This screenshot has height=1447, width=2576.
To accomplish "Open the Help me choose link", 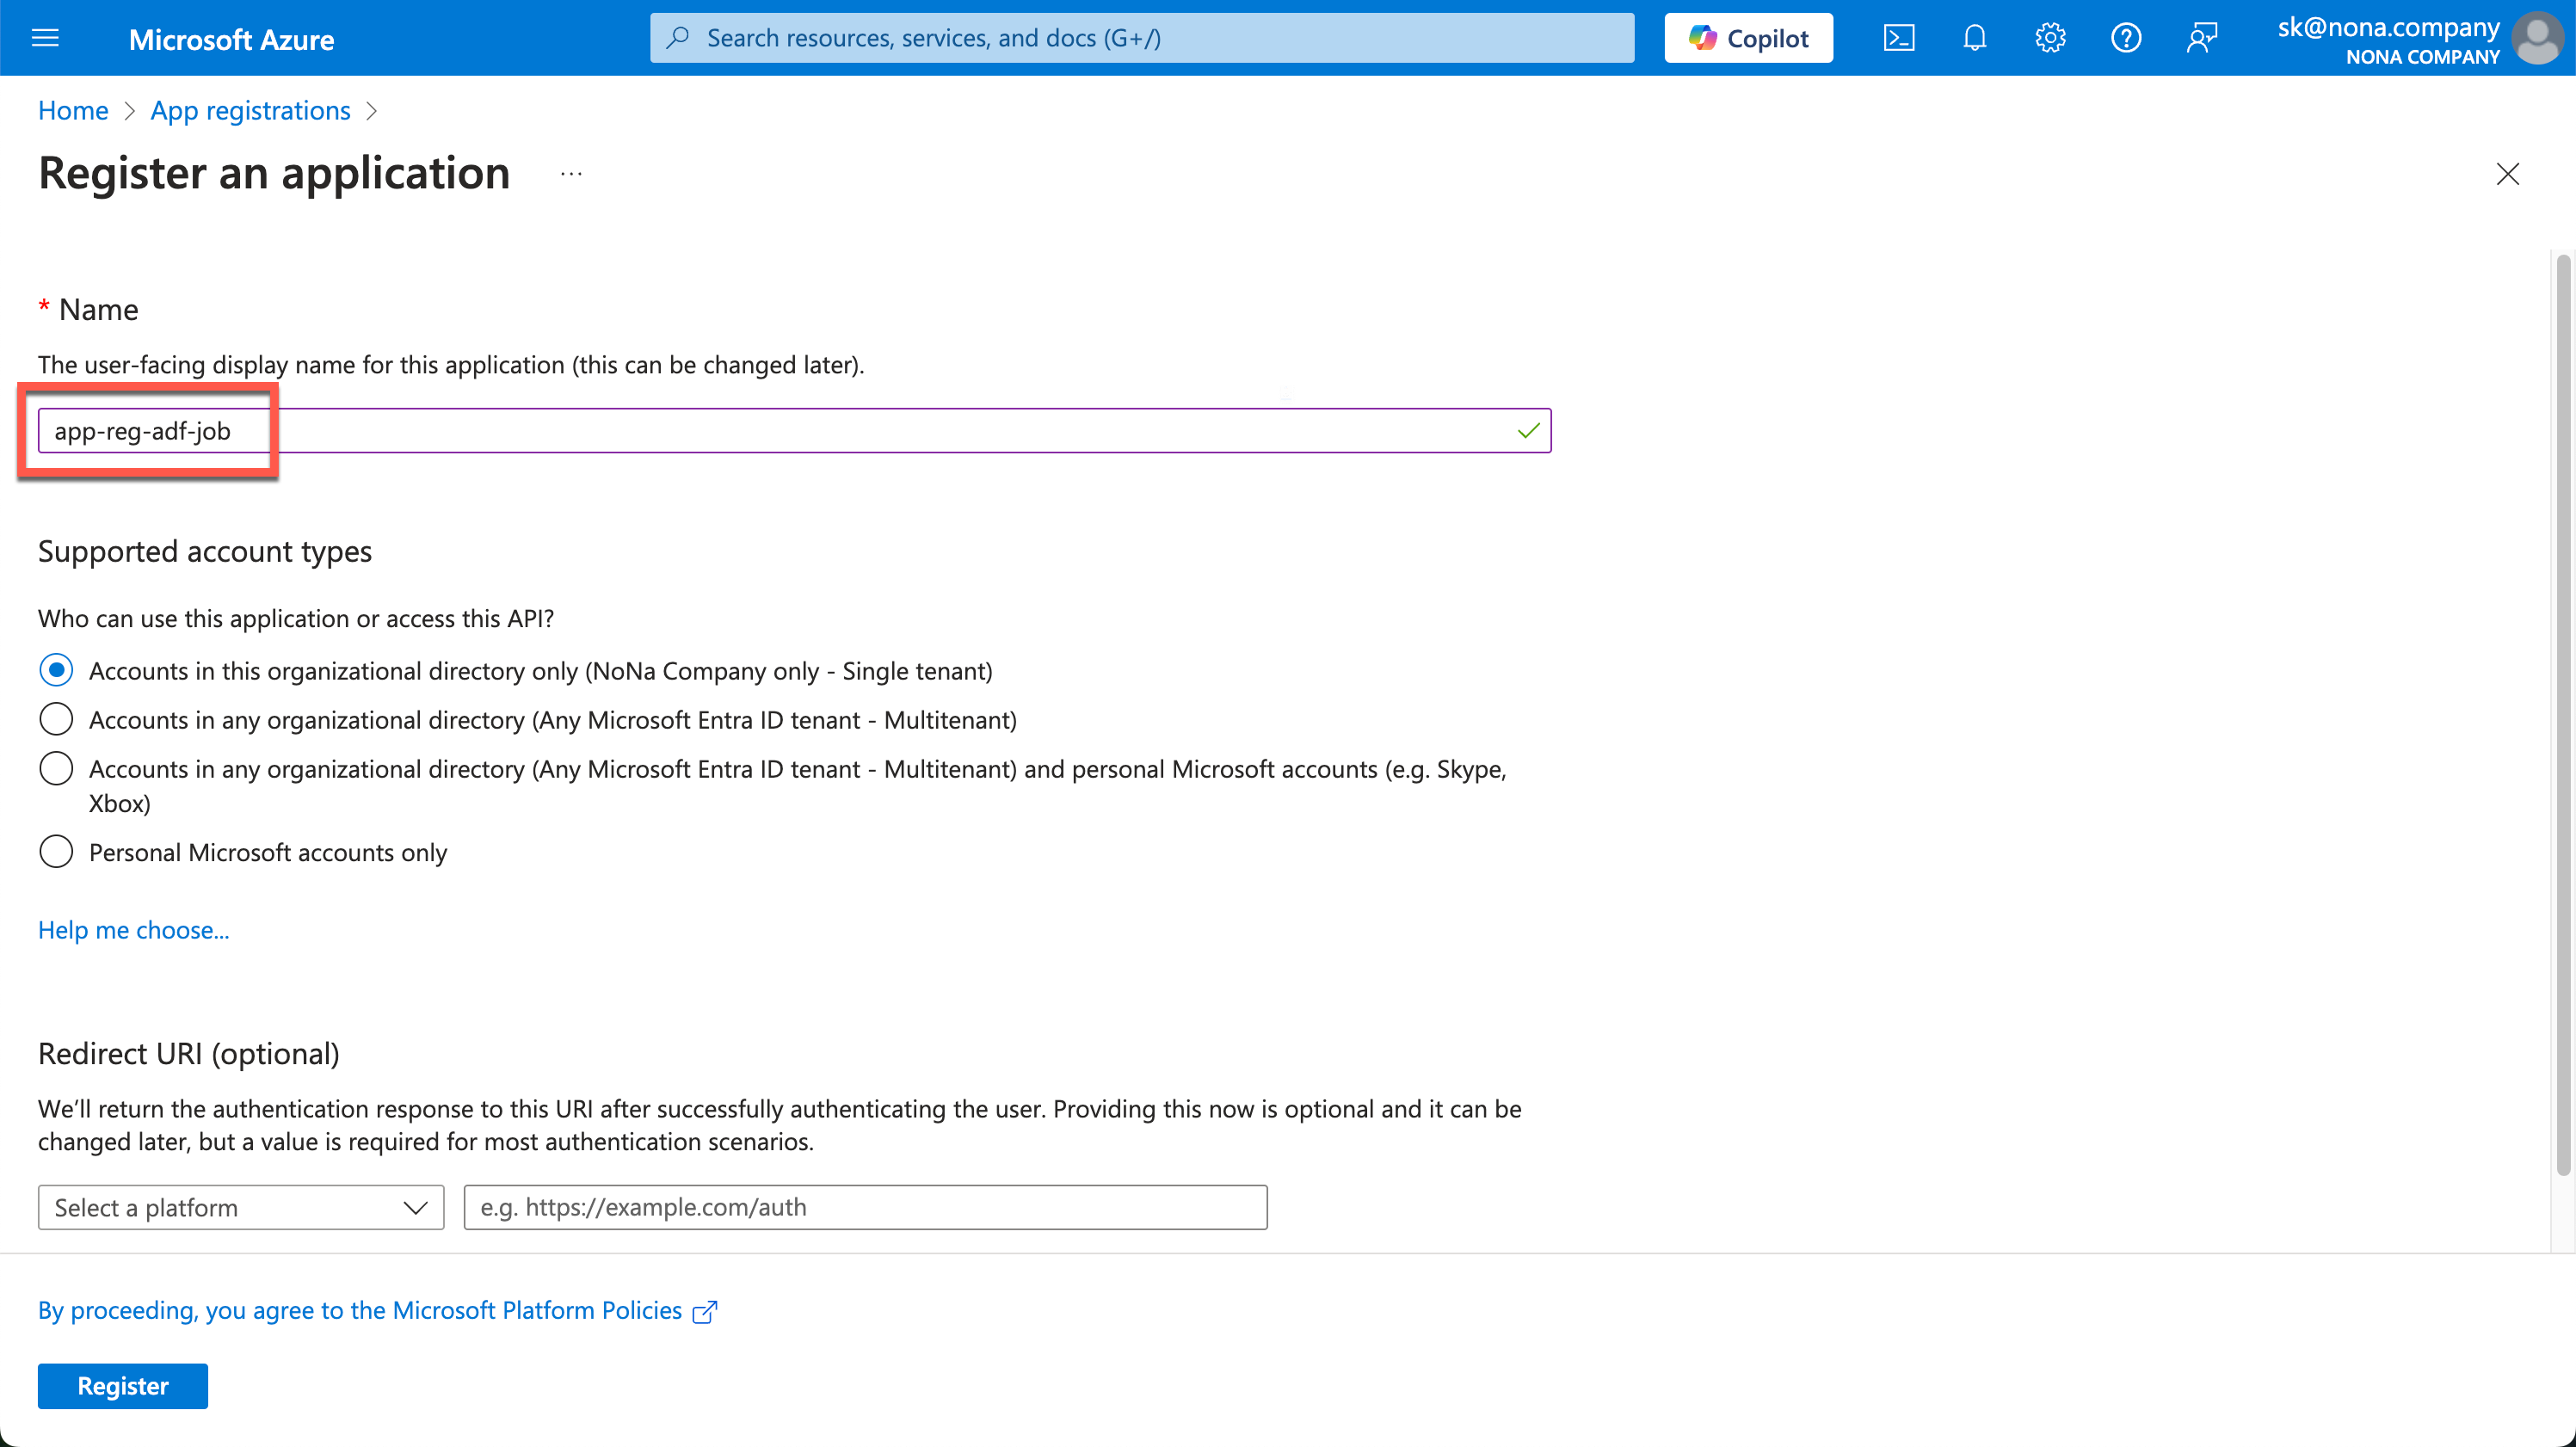I will click(133, 930).
